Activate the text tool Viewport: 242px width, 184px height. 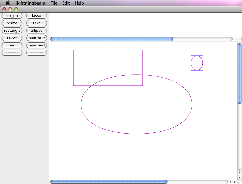[37, 23]
